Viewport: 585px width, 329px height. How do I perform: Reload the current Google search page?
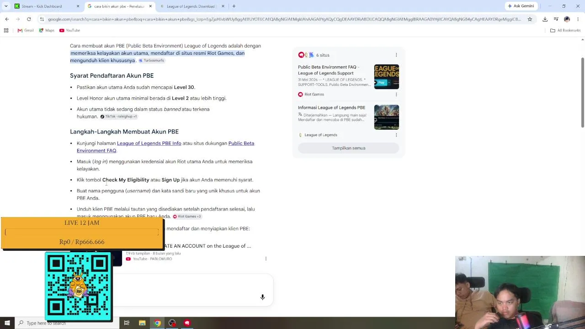pyautogui.click(x=29, y=19)
